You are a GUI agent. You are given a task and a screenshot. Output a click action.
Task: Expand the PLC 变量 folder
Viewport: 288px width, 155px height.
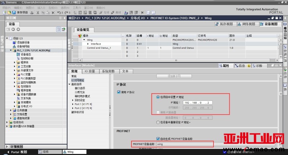[15, 74]
